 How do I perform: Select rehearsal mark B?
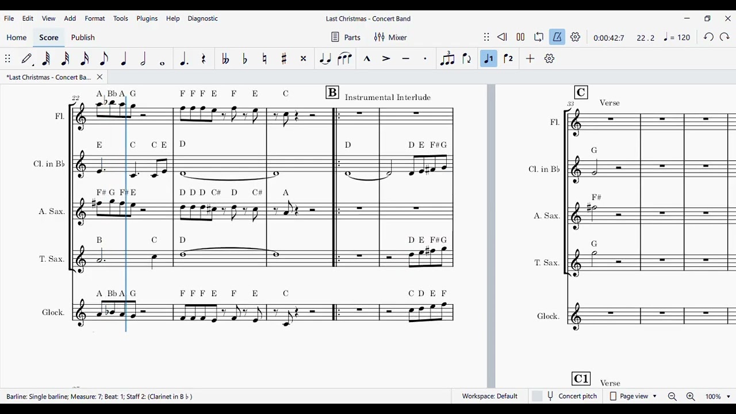(x=332, y=93)
